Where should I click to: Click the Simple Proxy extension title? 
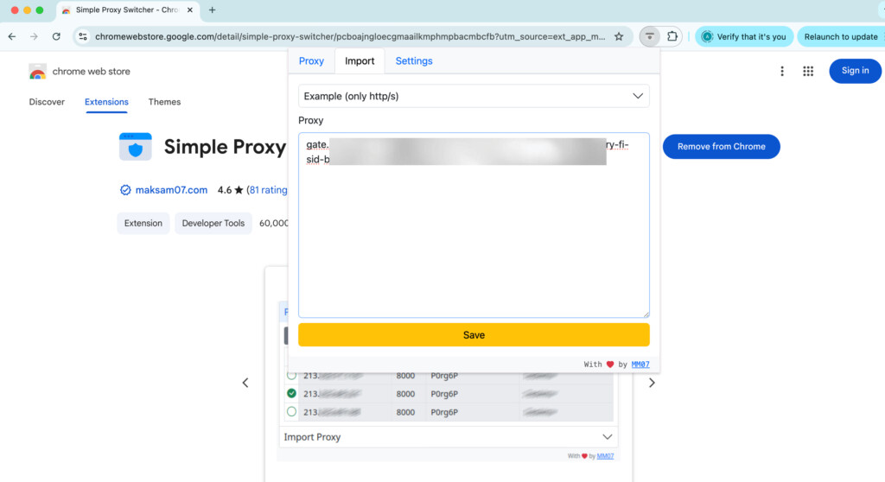(x=225, y=147)
